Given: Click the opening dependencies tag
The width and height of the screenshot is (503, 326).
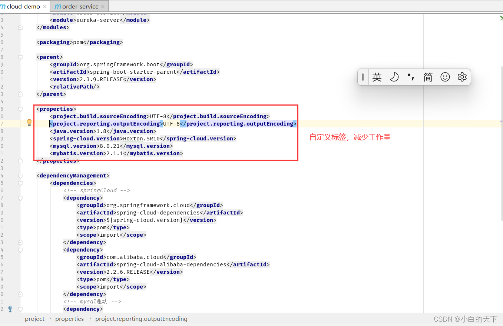Looking at the screenshot, I should (x=73, y=183).
